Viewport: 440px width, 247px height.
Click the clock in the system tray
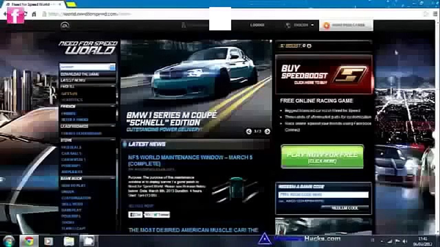click(423, 241)
